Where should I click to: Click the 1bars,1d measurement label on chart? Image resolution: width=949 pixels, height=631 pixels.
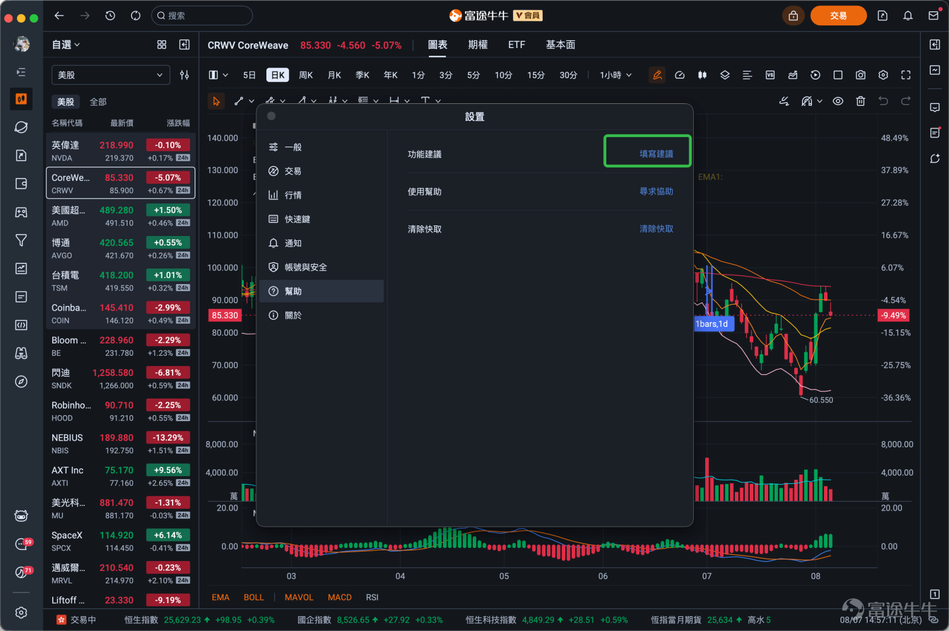coord(714,324)
